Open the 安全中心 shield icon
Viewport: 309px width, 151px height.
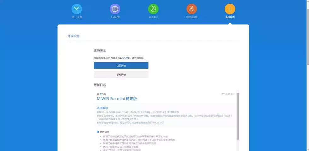[x=153, y=9]
